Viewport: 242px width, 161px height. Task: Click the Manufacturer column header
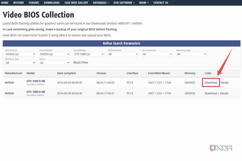pos(13,73)
